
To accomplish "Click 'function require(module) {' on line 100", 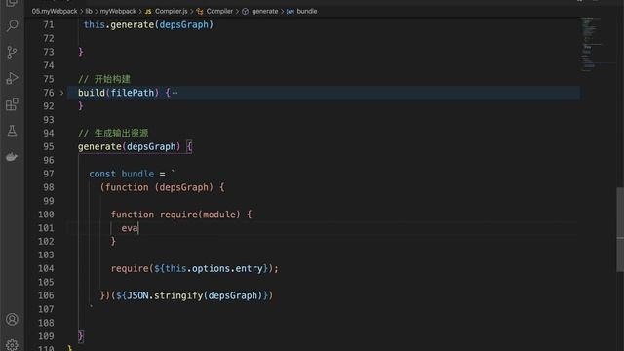I will (x=181, y=214).
